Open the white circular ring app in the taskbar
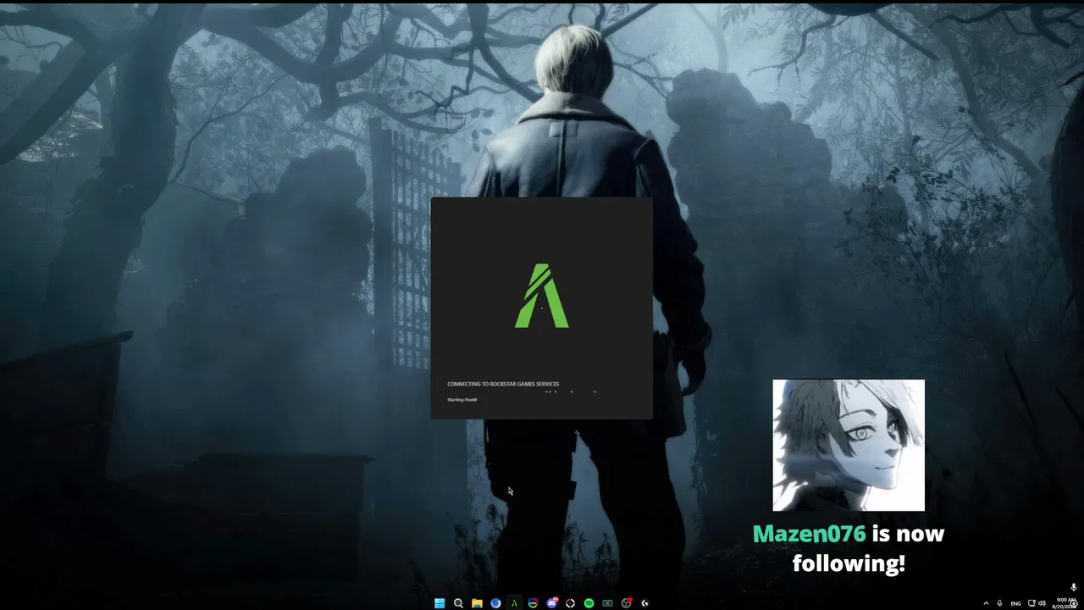The width and height of the screenshot is (1084, 610). [570, 603]
